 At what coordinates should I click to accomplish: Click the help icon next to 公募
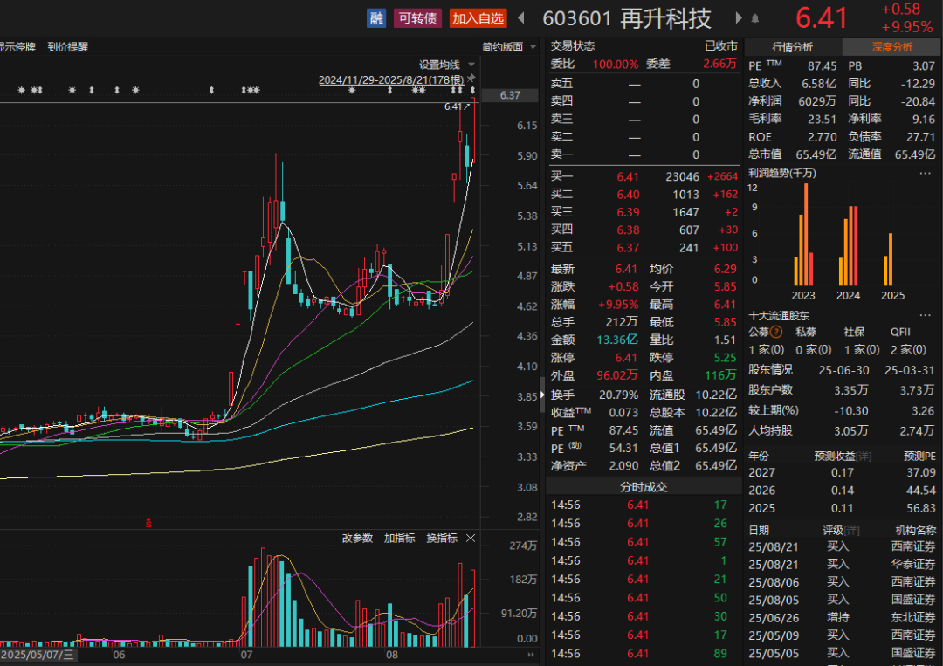click(776, 332)
